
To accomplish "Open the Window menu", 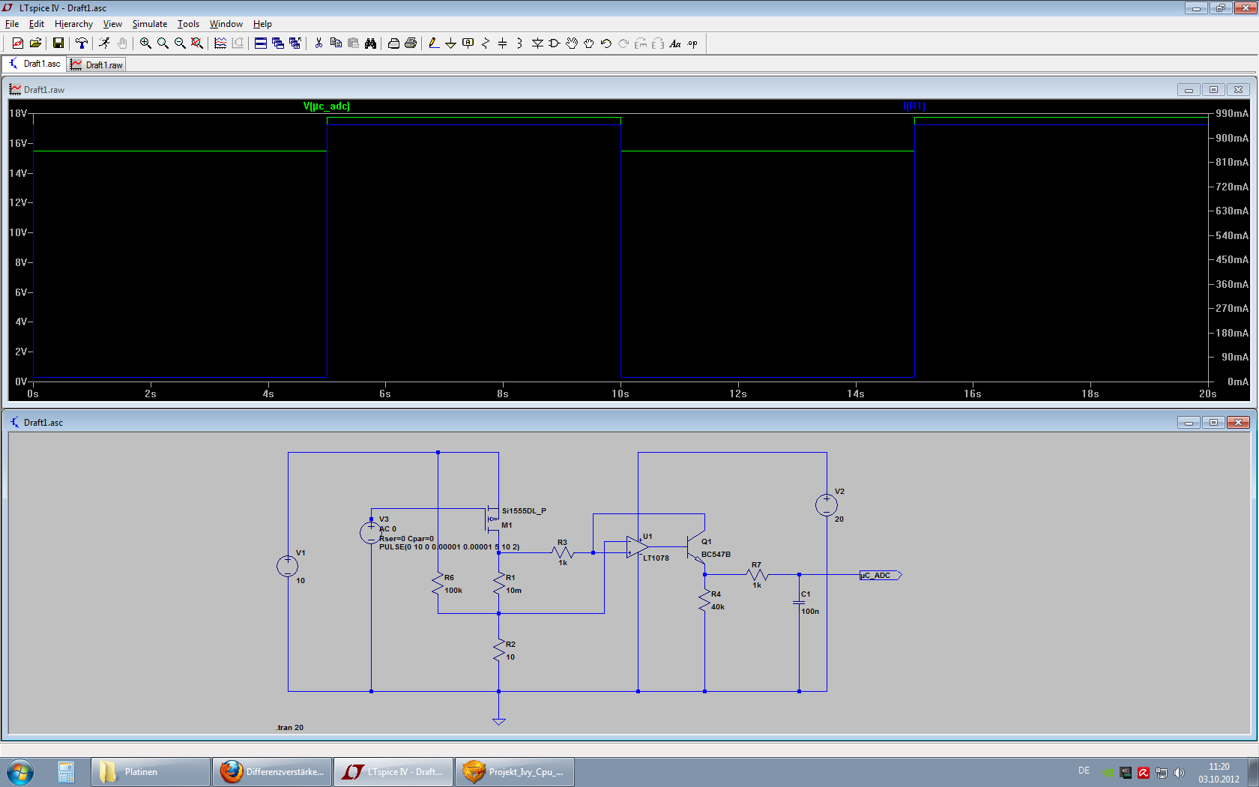I will 226,24.
